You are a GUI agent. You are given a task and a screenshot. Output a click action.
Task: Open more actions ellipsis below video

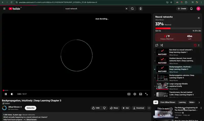pyautogui.click(x=149, y=108)
